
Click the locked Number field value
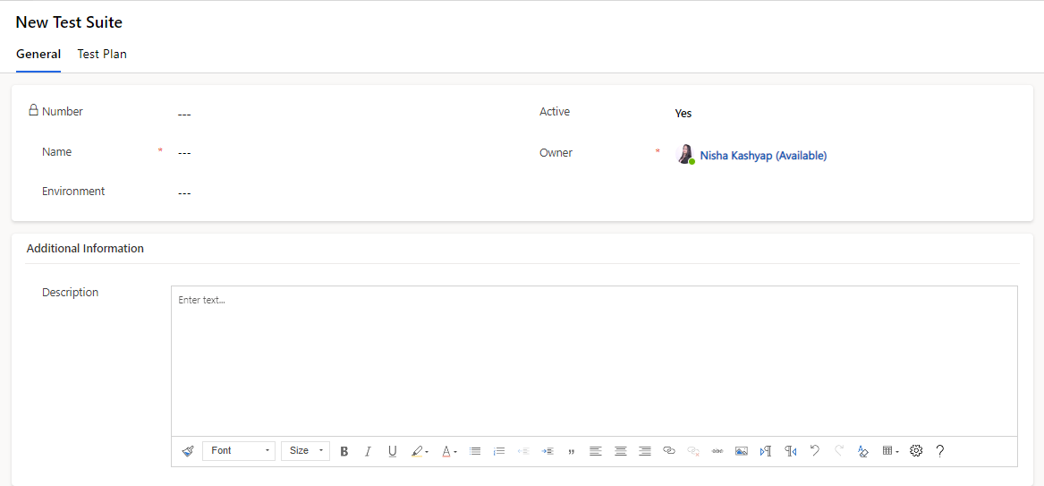pyautogui.click(x=184, y=115)
